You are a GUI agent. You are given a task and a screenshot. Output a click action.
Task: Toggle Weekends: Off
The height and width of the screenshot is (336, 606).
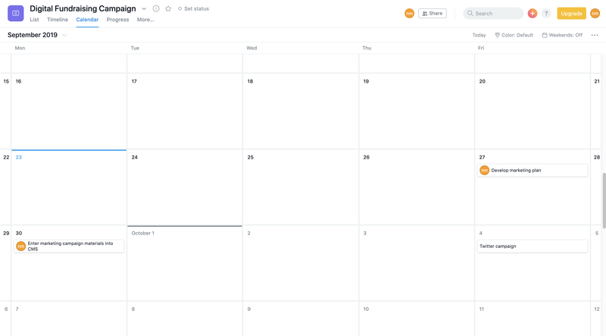point(562,35)
